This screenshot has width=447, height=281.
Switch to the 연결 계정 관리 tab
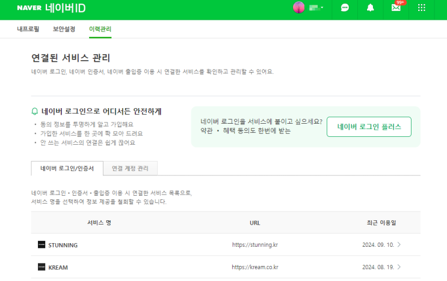click(x=130, y=168)
